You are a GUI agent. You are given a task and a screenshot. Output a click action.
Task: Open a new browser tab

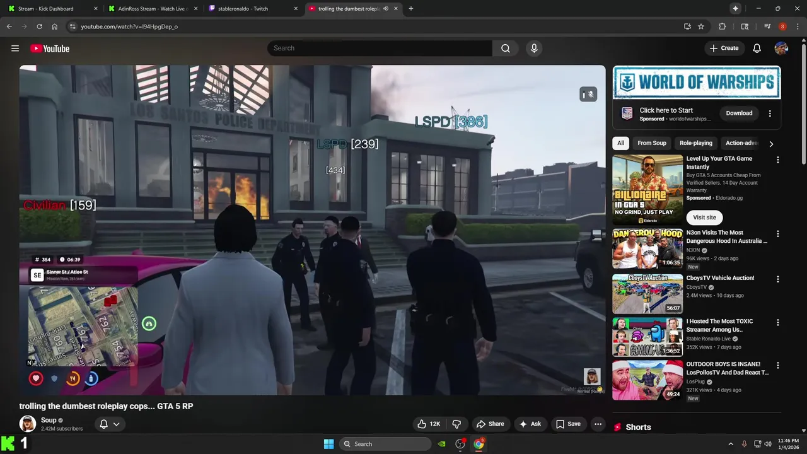[411, 9]
